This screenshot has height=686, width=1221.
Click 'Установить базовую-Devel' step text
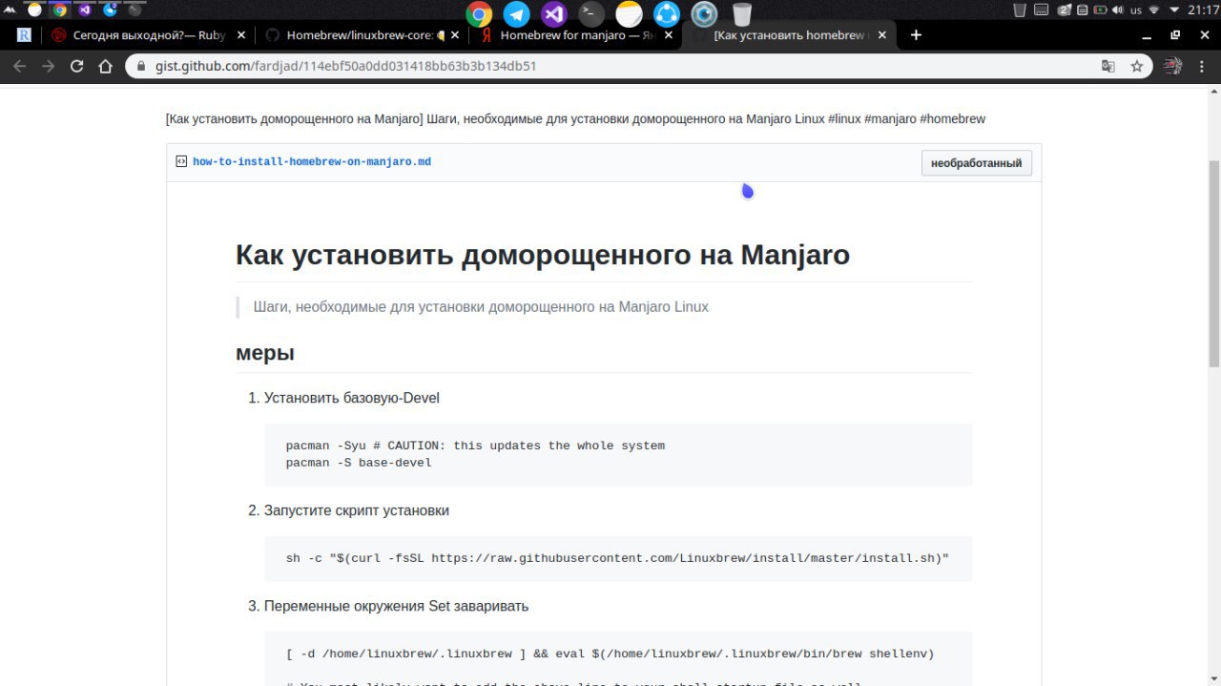352,398
